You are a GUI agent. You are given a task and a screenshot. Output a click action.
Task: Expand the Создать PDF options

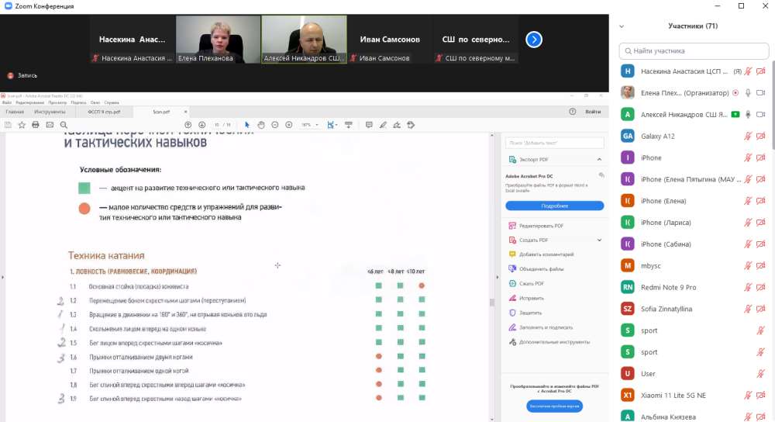[x=600, y=240]
